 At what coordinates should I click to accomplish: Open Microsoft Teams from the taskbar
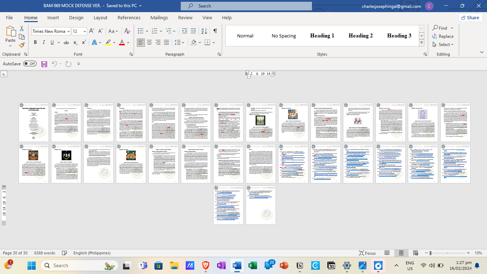pyautogui.click(x=143, y=265)
